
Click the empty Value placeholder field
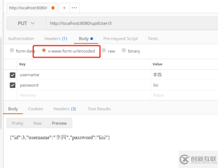tap(184, 95)
